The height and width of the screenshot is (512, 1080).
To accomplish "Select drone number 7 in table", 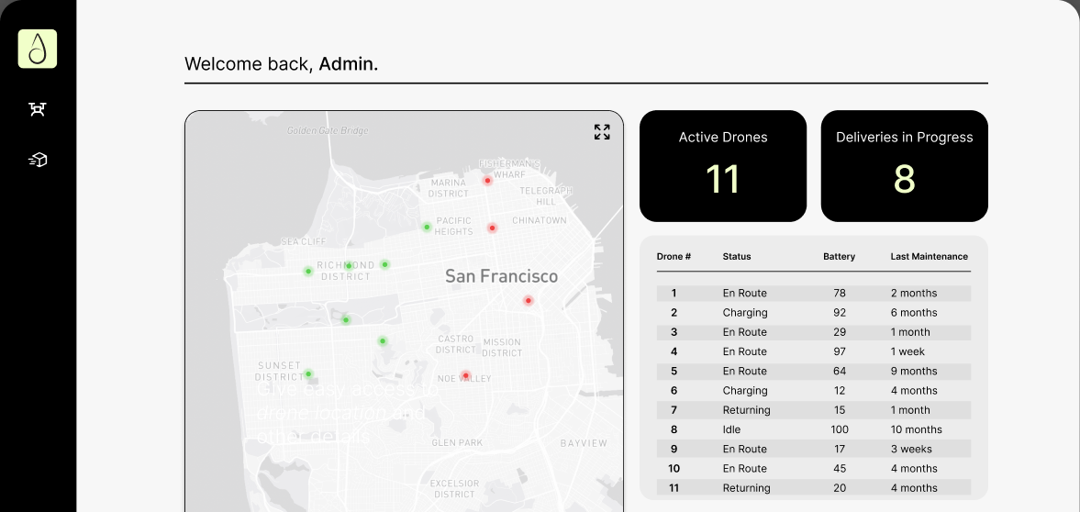I will click(674, 410).
